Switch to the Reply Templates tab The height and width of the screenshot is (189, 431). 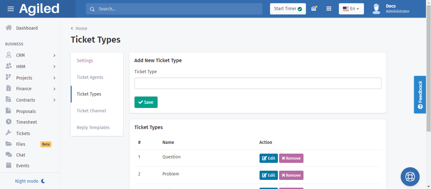point(93,127)
